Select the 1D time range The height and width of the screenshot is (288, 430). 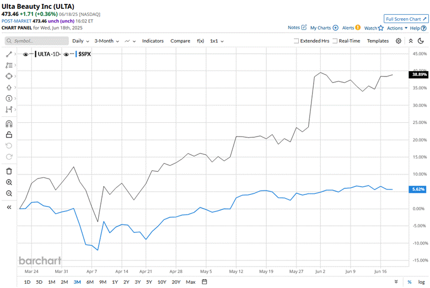27,282
